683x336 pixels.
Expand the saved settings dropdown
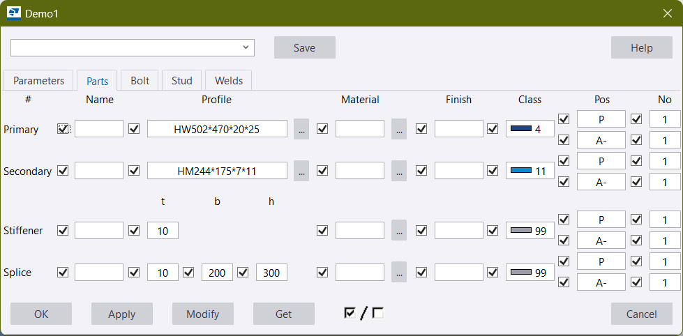pyautogui.click(x=246, y=47)
